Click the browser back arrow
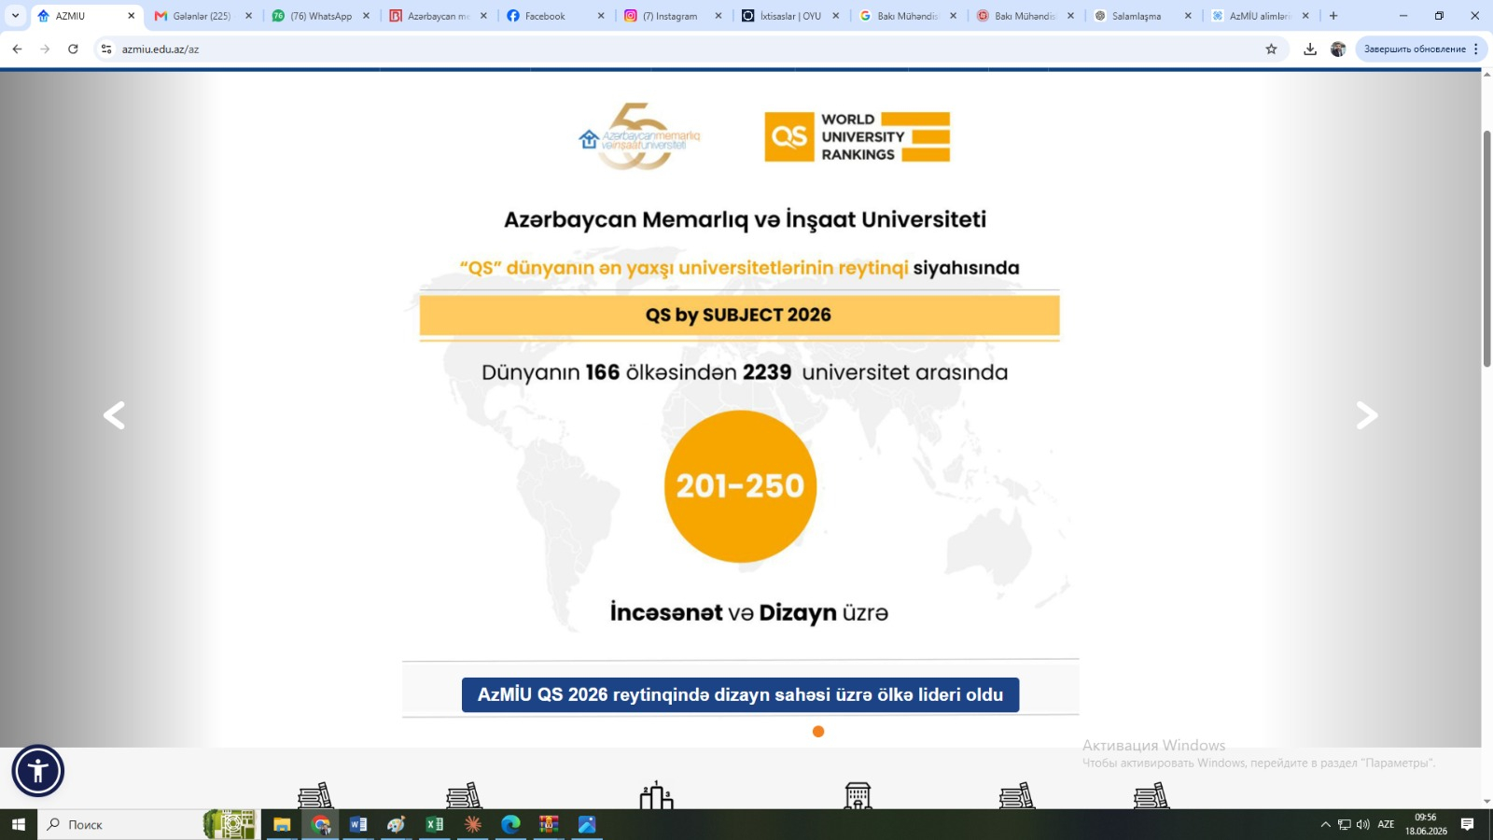The image size is (1493, 840). (x=17, y=49)
